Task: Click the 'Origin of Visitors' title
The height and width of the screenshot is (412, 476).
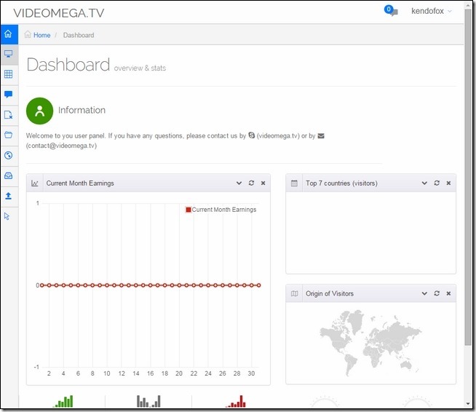Action: [x=330, y=293]
